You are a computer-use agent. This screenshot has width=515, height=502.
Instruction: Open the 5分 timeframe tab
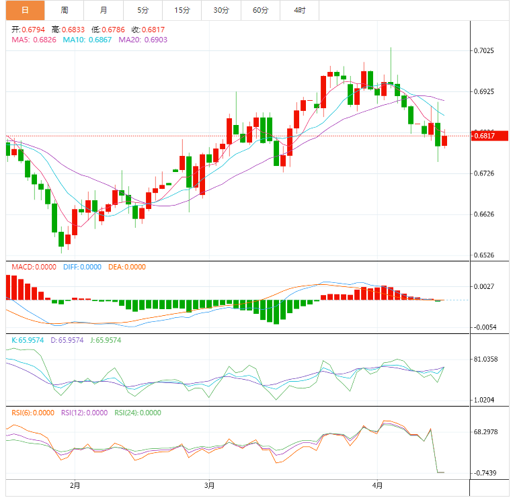click(x=143, y=10)
